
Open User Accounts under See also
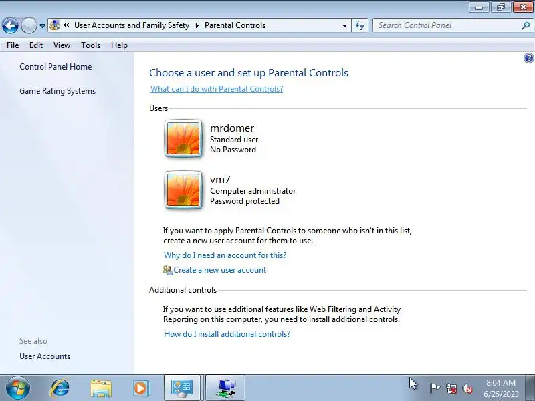click(x=45, y=356)
